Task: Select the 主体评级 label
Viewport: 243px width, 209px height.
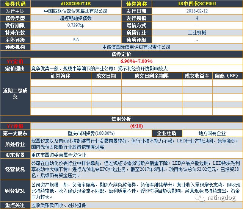Action: 15,40
